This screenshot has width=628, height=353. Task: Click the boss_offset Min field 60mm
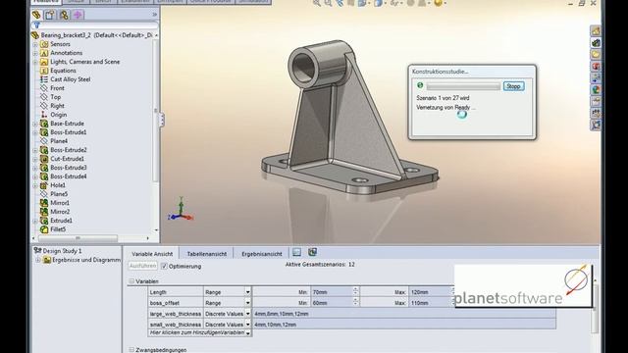(332, 303)
